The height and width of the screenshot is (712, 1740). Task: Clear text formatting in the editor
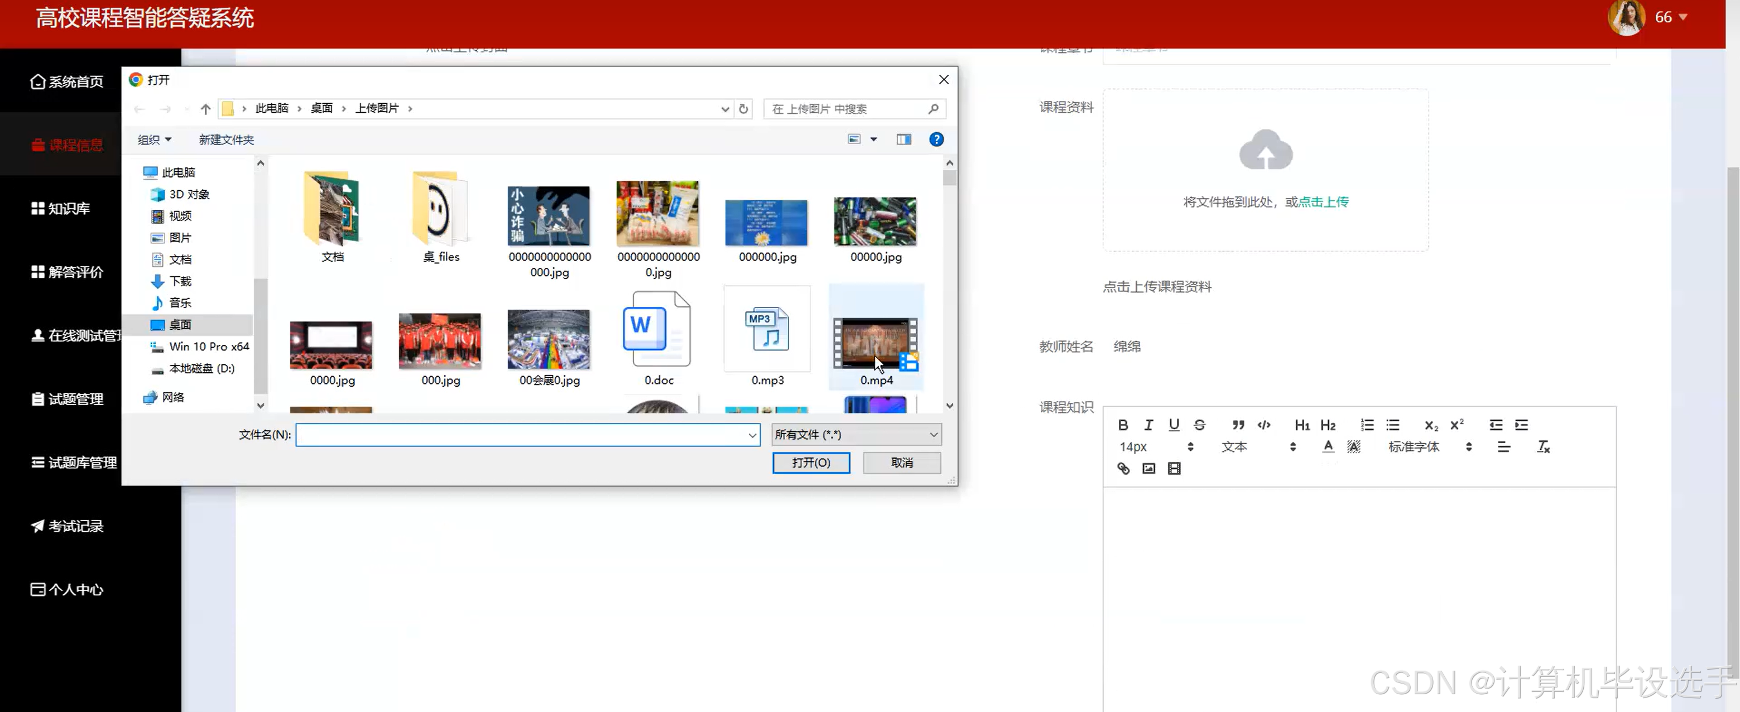pos(1543,446)
